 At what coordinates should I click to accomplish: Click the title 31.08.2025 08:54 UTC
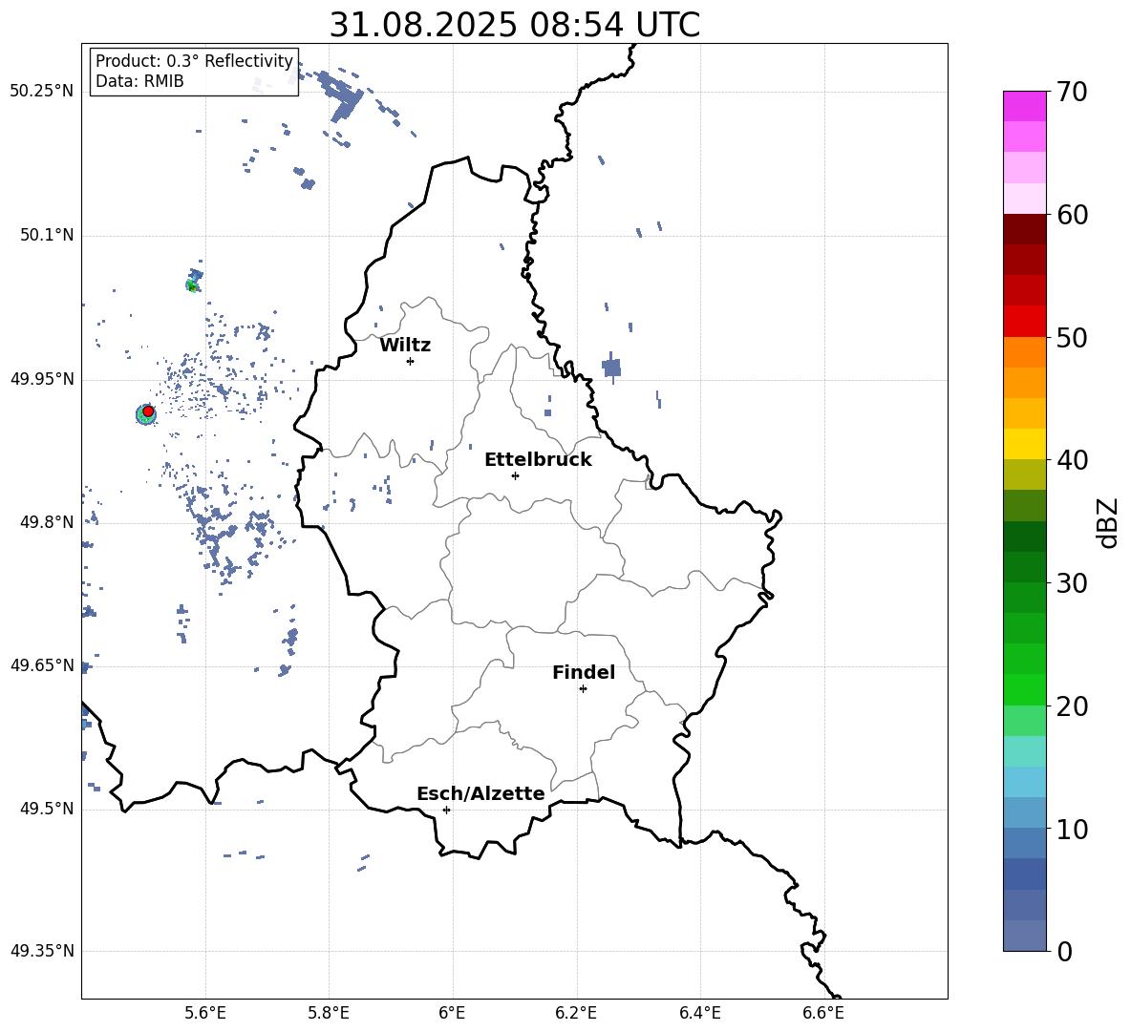click(x=514, y=25)
